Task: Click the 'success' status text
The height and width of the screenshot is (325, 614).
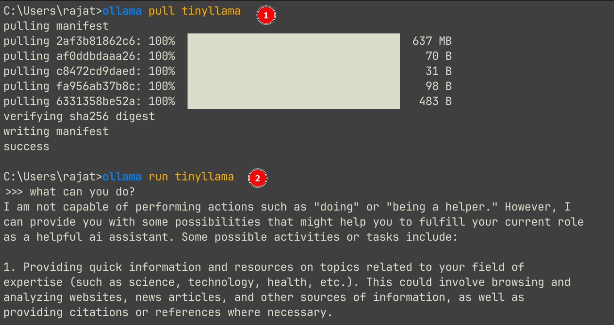Action: [x=26, y=146]
